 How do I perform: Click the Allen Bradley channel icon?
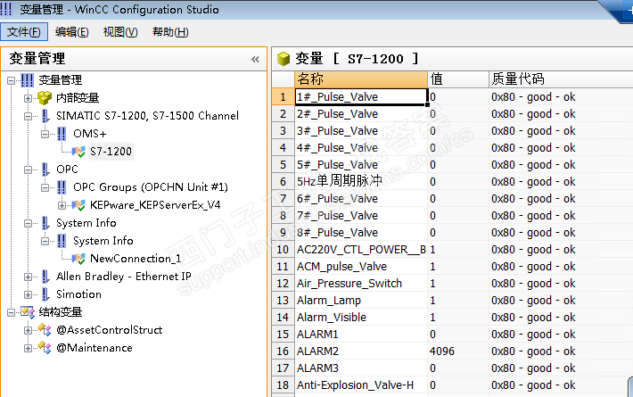tap(45, 277)
